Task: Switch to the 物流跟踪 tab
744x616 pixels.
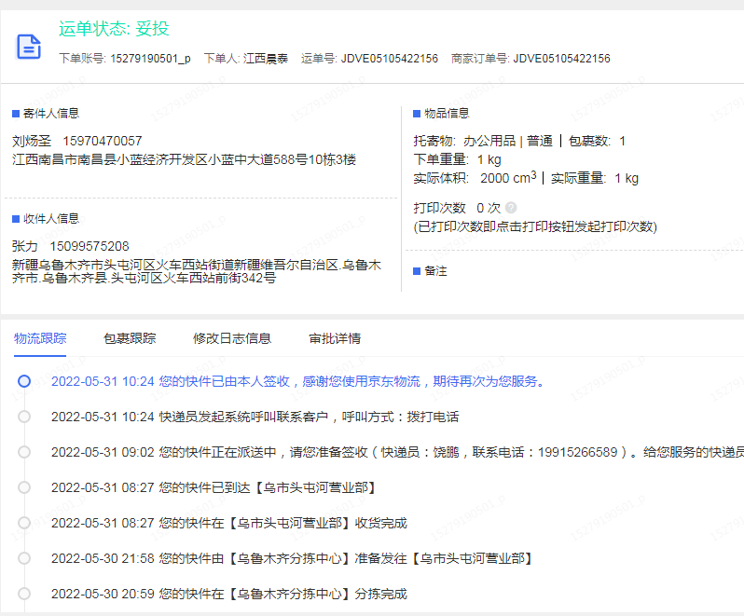Action: tap(40, 338)
